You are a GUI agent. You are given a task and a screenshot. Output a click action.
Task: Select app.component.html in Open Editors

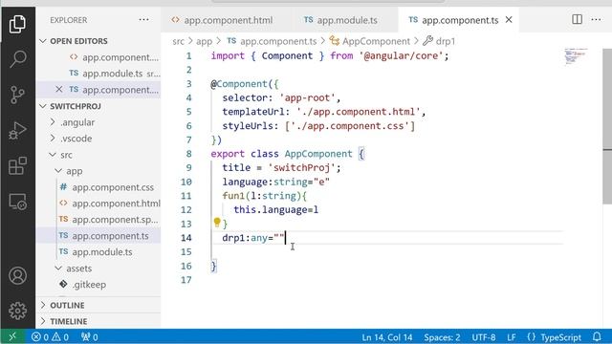click(120, 57)
